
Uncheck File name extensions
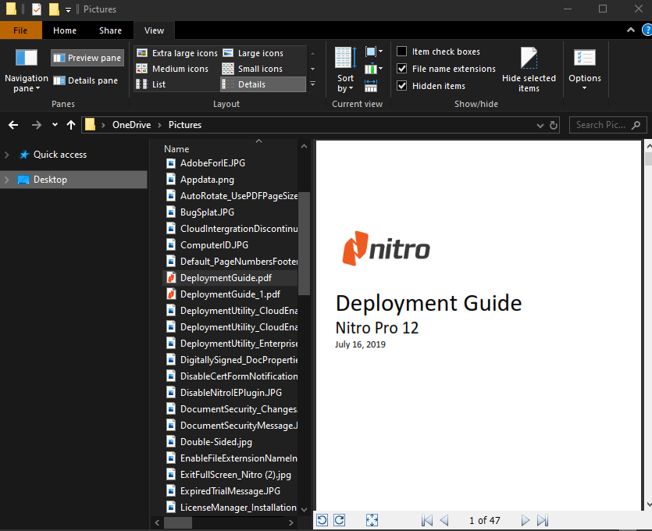click(x=402, y=69)
